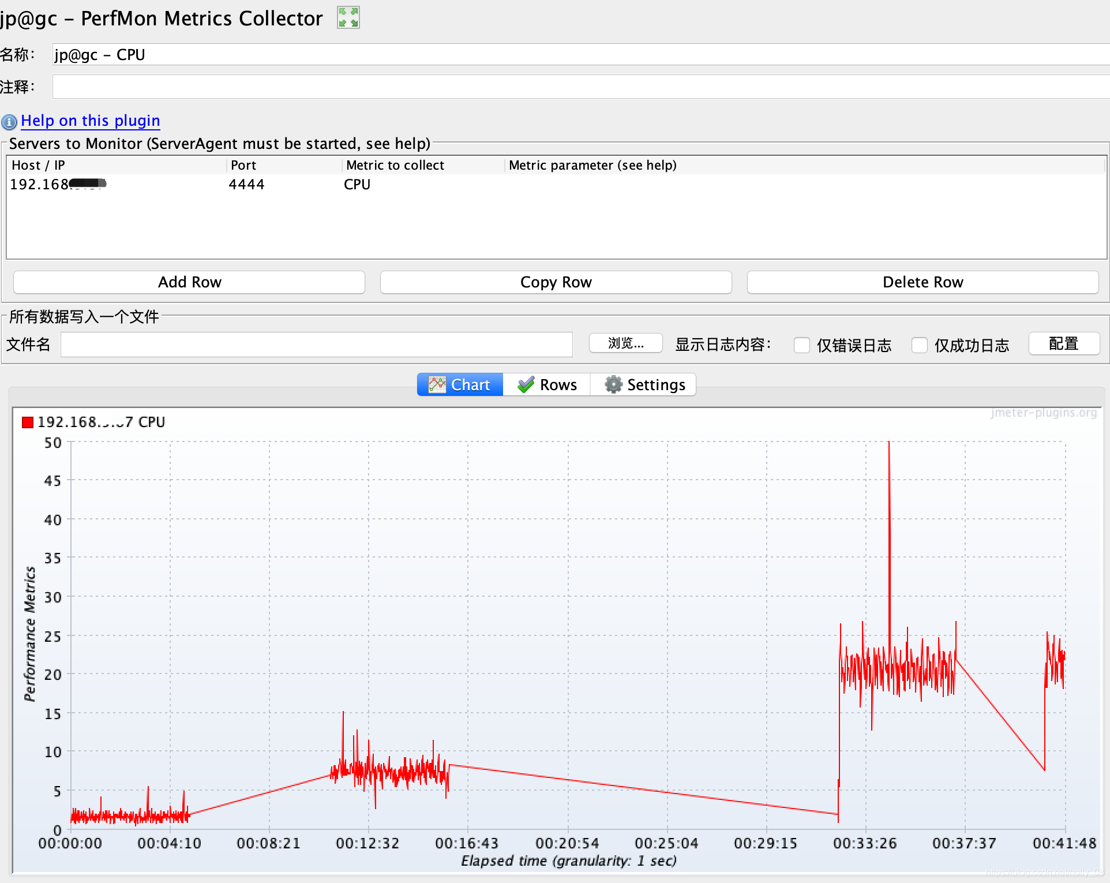Open Help on this plugin link
This screenshot has width=1110, height=883.
click(x=90, y=121)
